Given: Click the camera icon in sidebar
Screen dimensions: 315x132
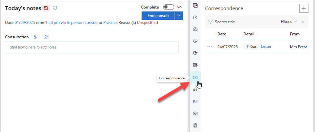Looking at the screenshot, I should point(195,113).
